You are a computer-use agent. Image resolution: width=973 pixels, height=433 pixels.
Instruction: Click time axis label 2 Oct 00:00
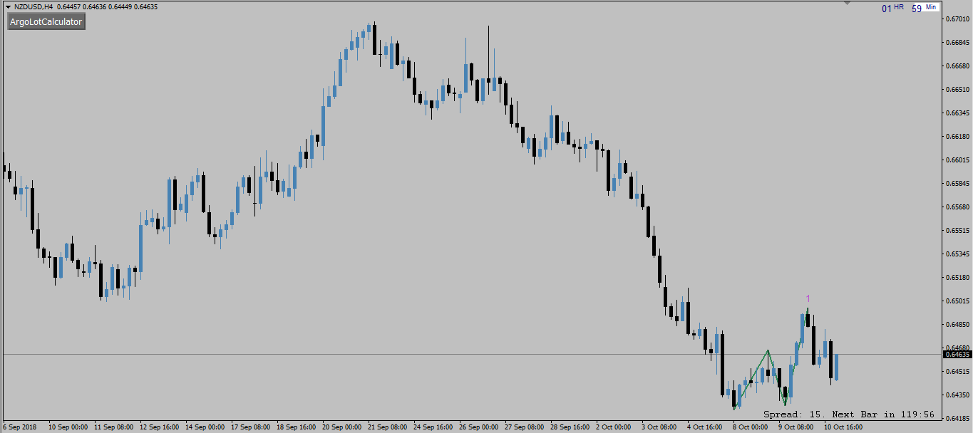click(614, 427)
